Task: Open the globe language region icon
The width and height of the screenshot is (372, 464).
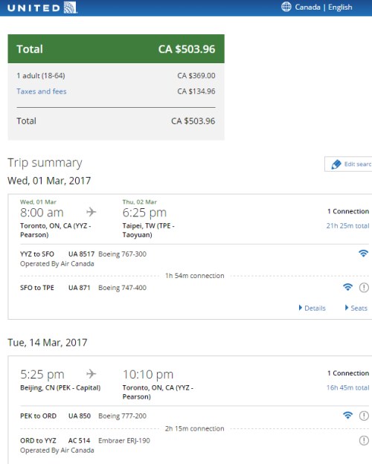Action: tap(286, 7)
